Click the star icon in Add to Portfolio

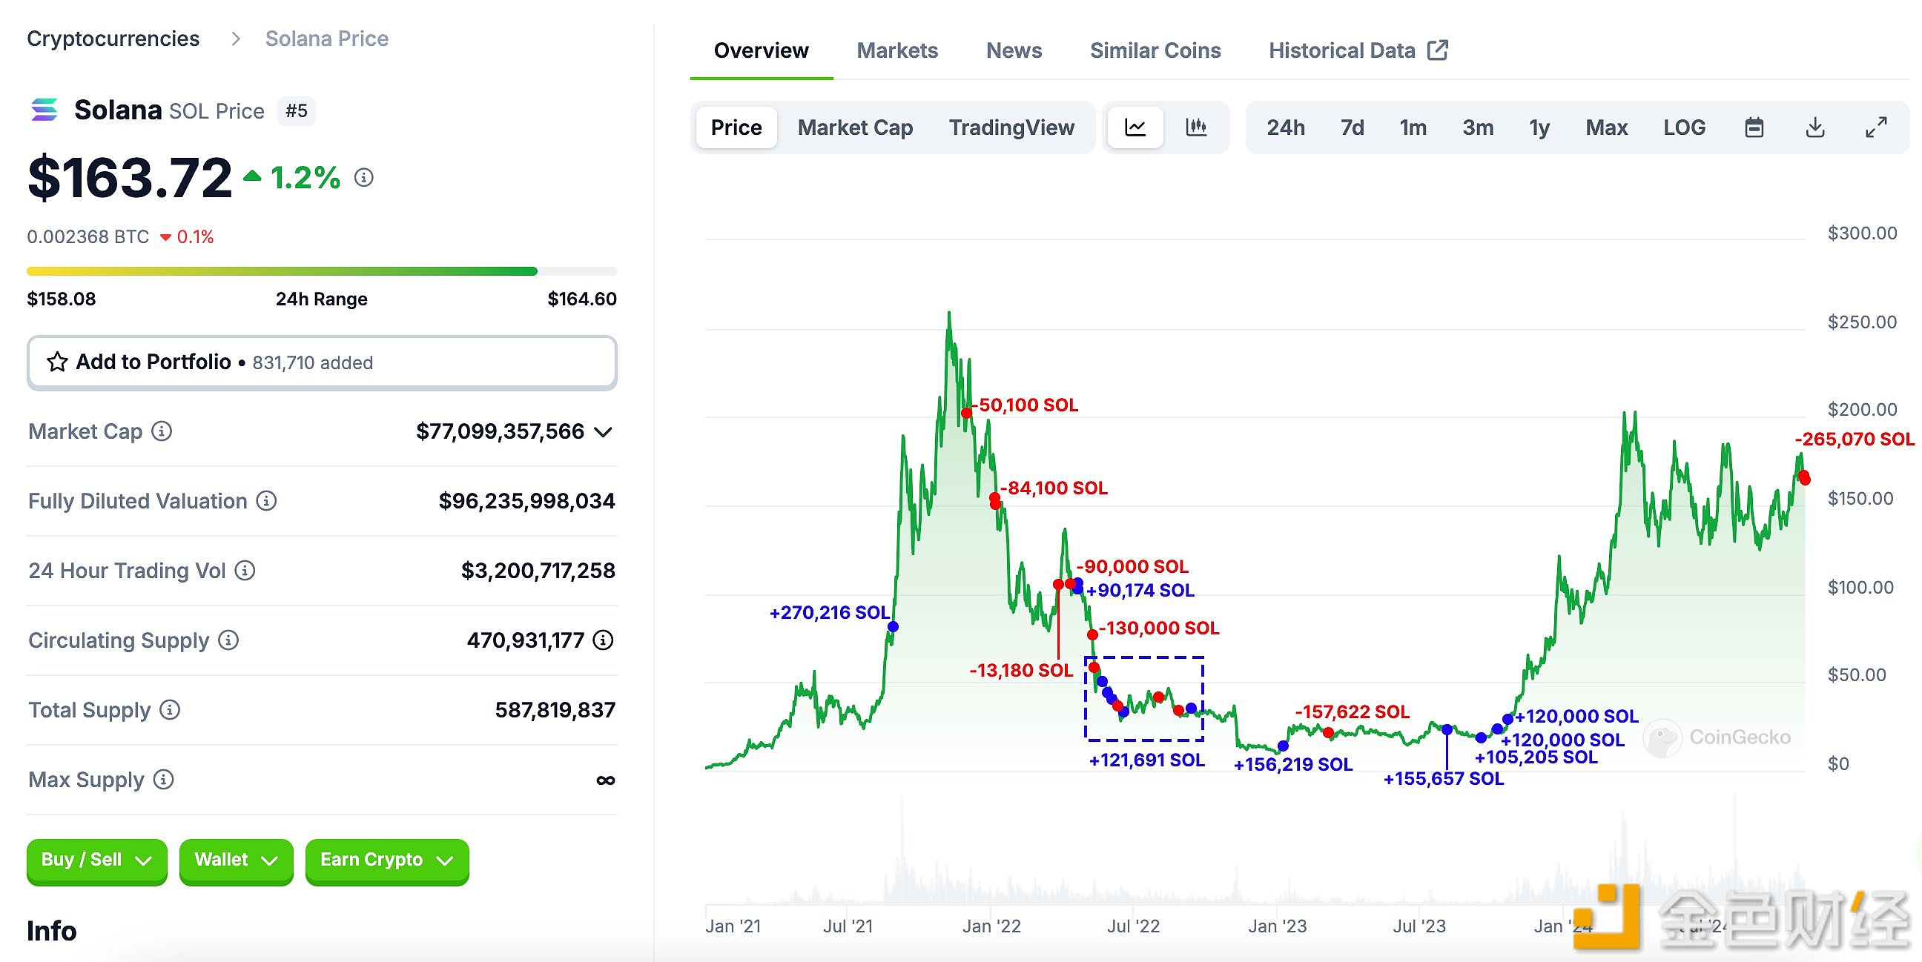click(57, 362)
